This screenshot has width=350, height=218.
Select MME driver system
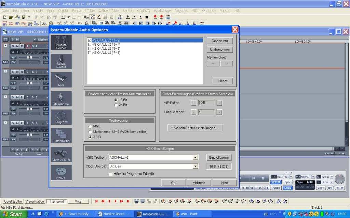tap(90, 126)
